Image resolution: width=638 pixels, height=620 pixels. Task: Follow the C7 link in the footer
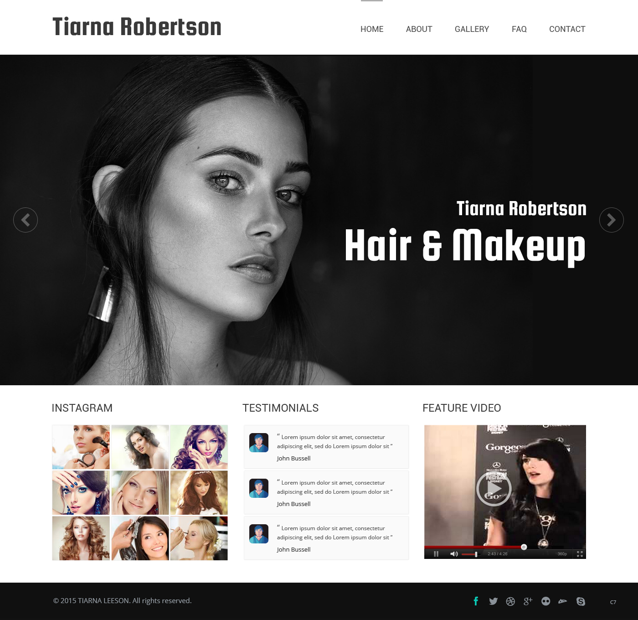[613, 602]
